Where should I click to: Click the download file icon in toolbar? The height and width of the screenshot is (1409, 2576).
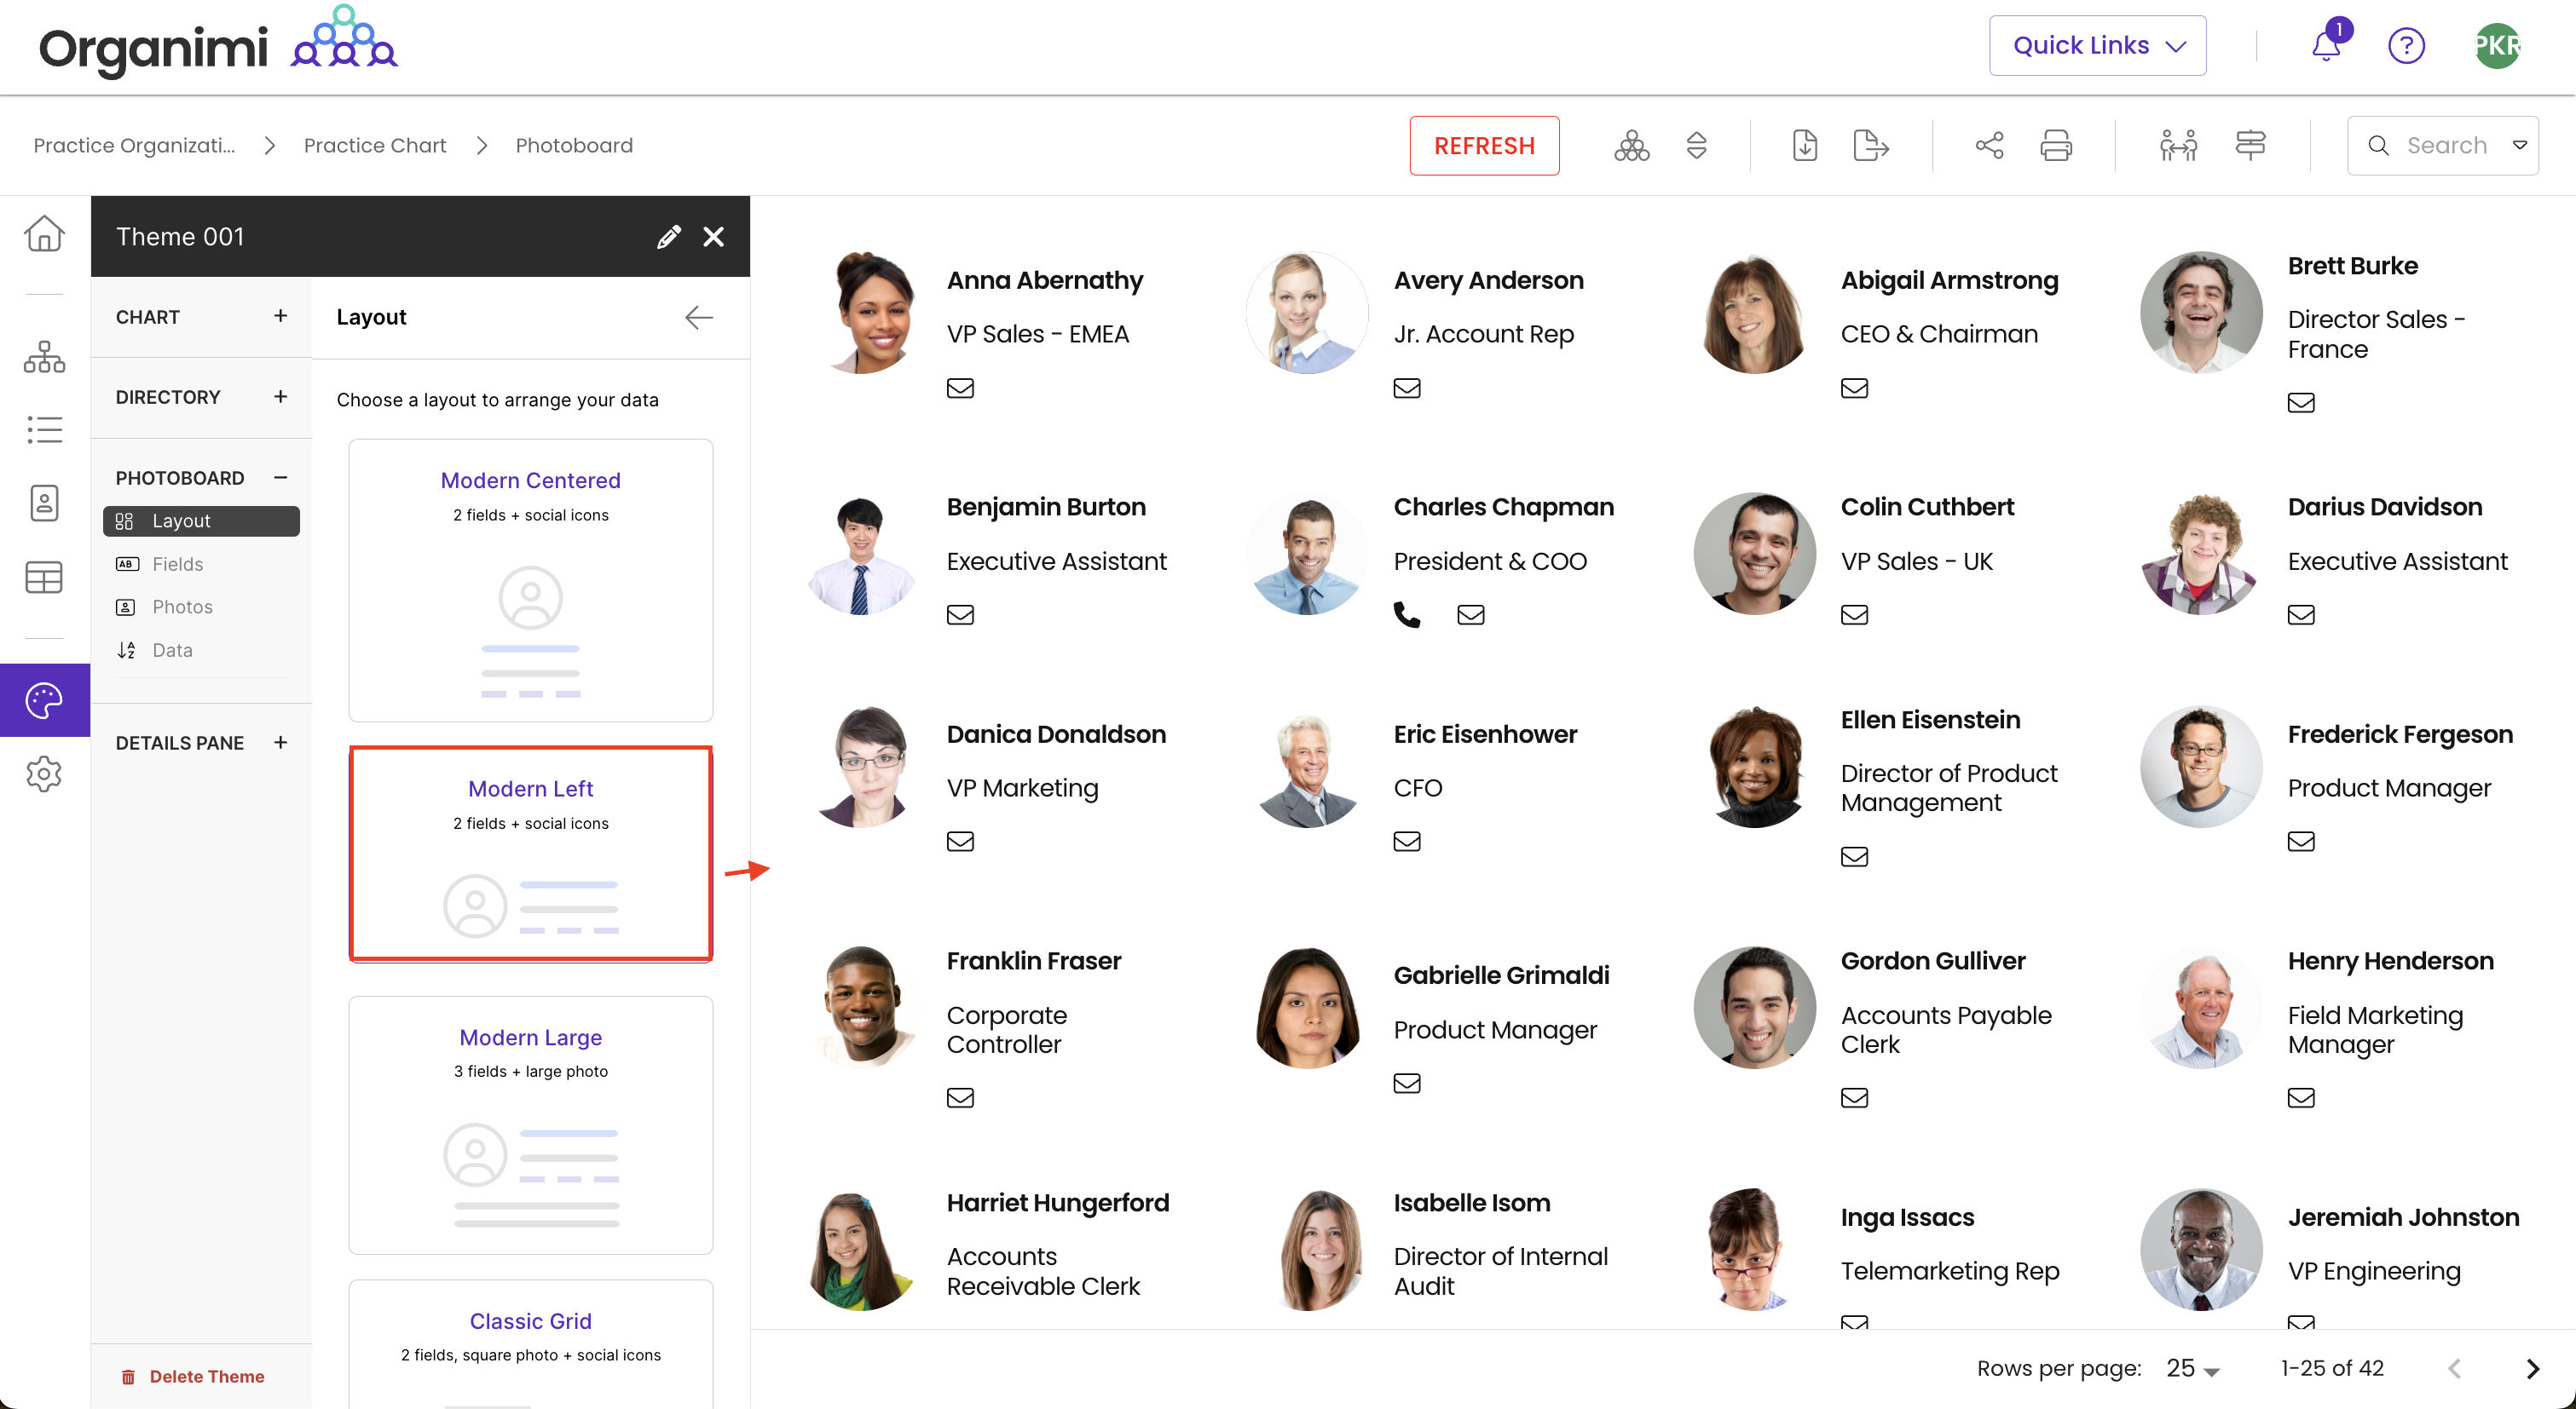[x=1805, y=146]
